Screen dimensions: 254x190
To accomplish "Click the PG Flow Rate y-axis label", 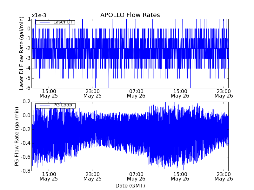I will 17,136.
